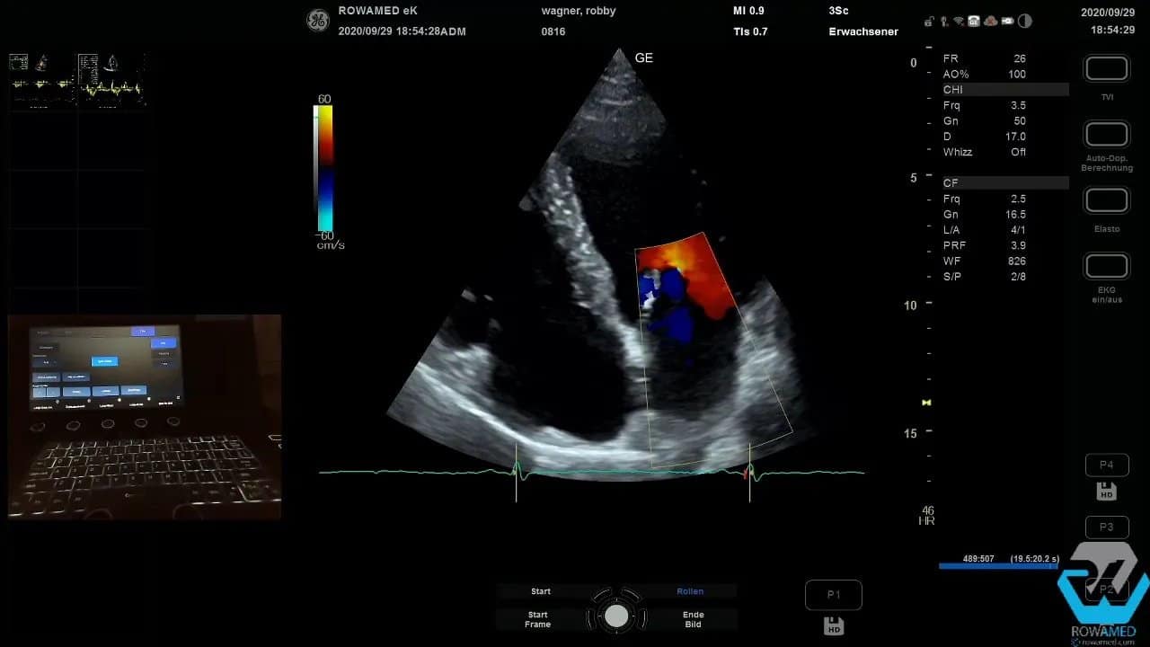Screen dimensions: 1150x647
Task: Click the HD save icon below P1
Action: pyautogui.click(x=833, y=625)
